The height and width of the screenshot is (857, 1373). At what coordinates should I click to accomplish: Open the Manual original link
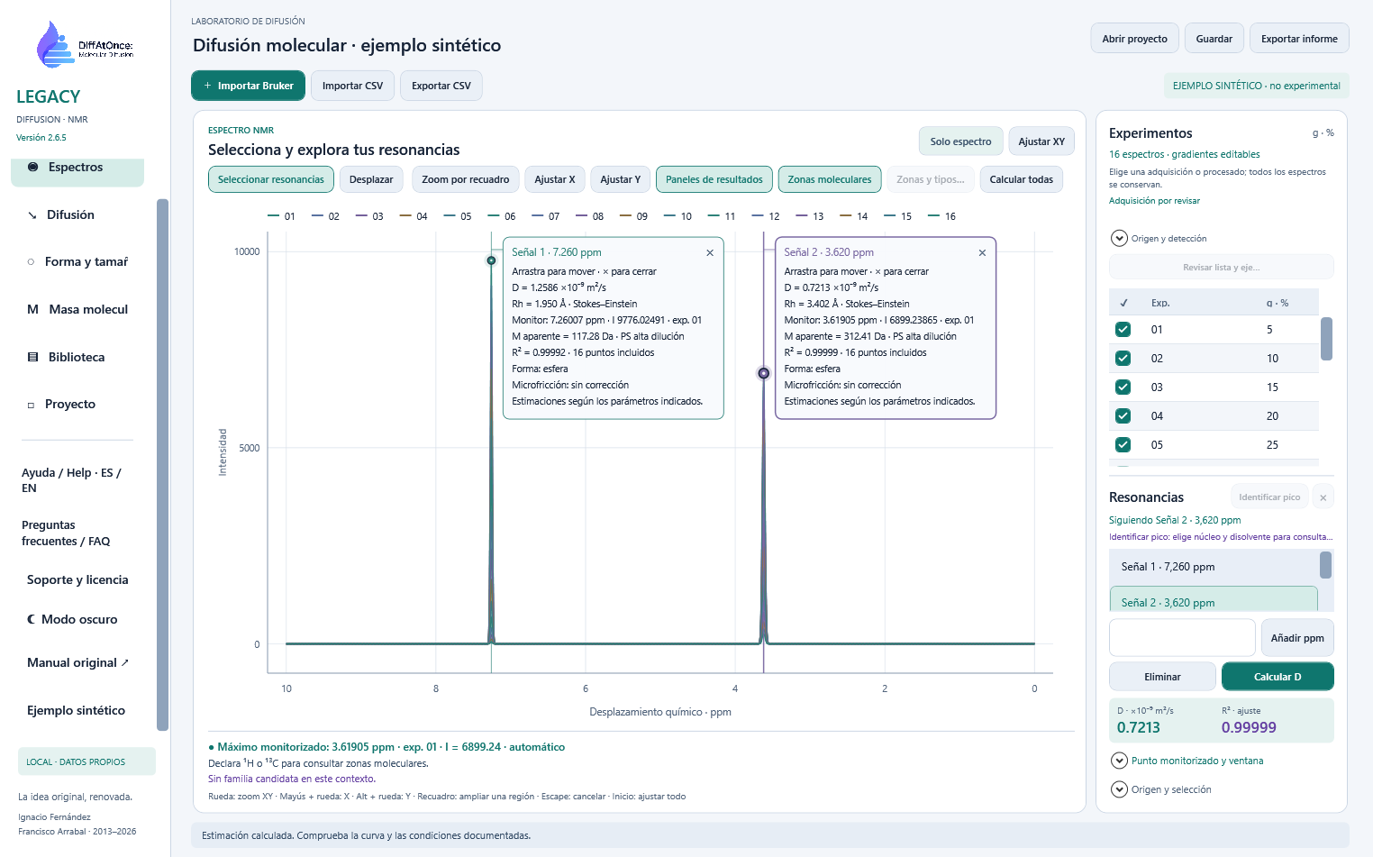tap(77, 663)
